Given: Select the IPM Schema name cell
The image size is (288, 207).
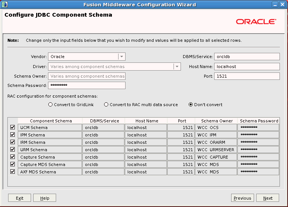Looking at the screenshot, I should pos(50,135).
